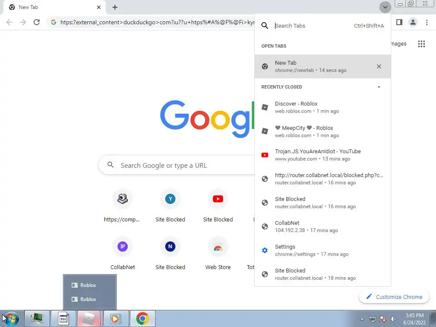Toggle the Chrome side panel icon
This screenshot has width=436, height=327.
(399, 22)
